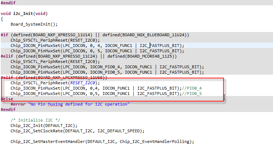This screenshot has height=144, width=273.
Task: Click the #elif before BOARD_NXP_XPRESSO_11C24
Action: 7,56
